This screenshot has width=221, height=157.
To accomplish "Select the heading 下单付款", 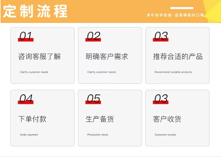I will [x=32, y=119].
